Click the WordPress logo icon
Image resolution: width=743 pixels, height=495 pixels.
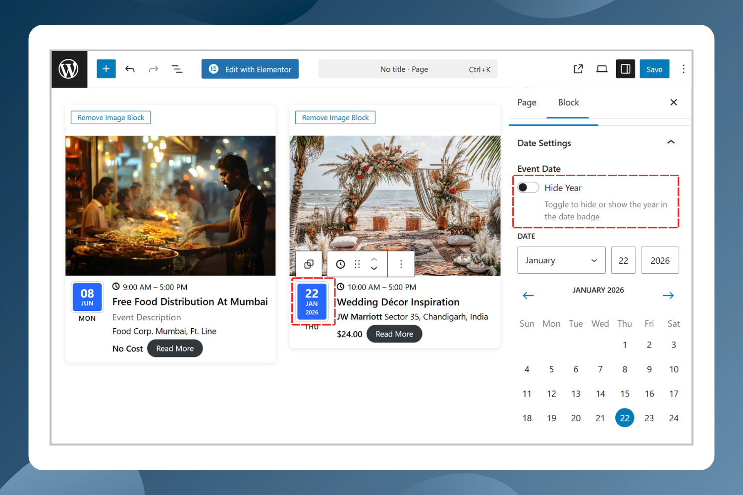pyautogui.click(x=69, y=69)
